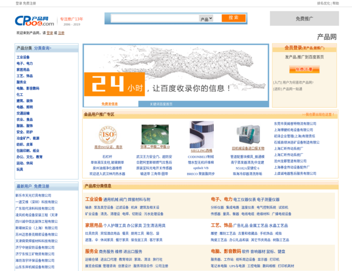Click 用户为何喜欢产品网 intro link

click(298, 82)
